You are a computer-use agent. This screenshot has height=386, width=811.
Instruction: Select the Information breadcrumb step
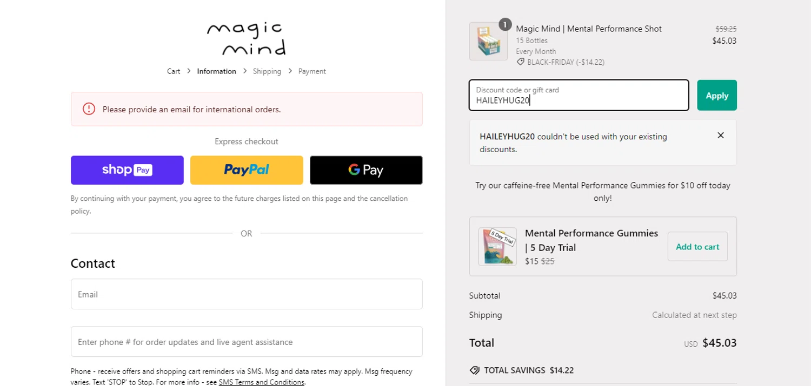pos(216,71)
